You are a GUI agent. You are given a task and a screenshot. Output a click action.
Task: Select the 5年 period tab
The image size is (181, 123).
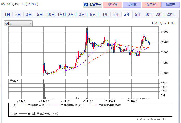coord(138,15)
